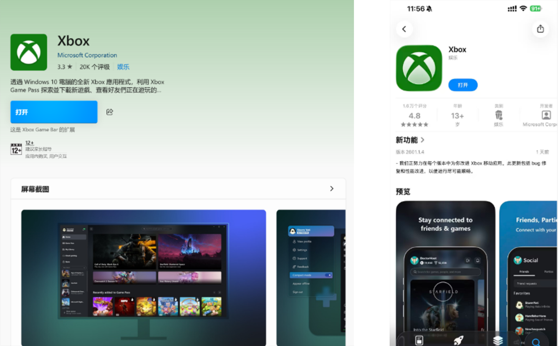Tap the rocket Games tab icon
This screenshot has height=346, width=558.
pyautogui.click(x=458, y=340)
